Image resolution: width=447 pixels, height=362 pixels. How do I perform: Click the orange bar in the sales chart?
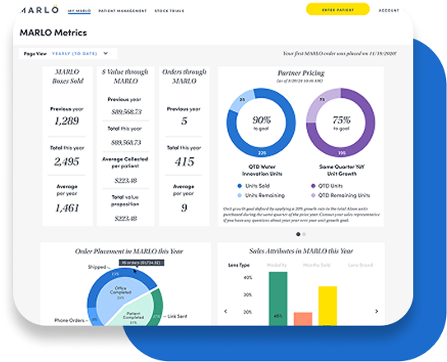pyautogui.click(x=303, y=319)
